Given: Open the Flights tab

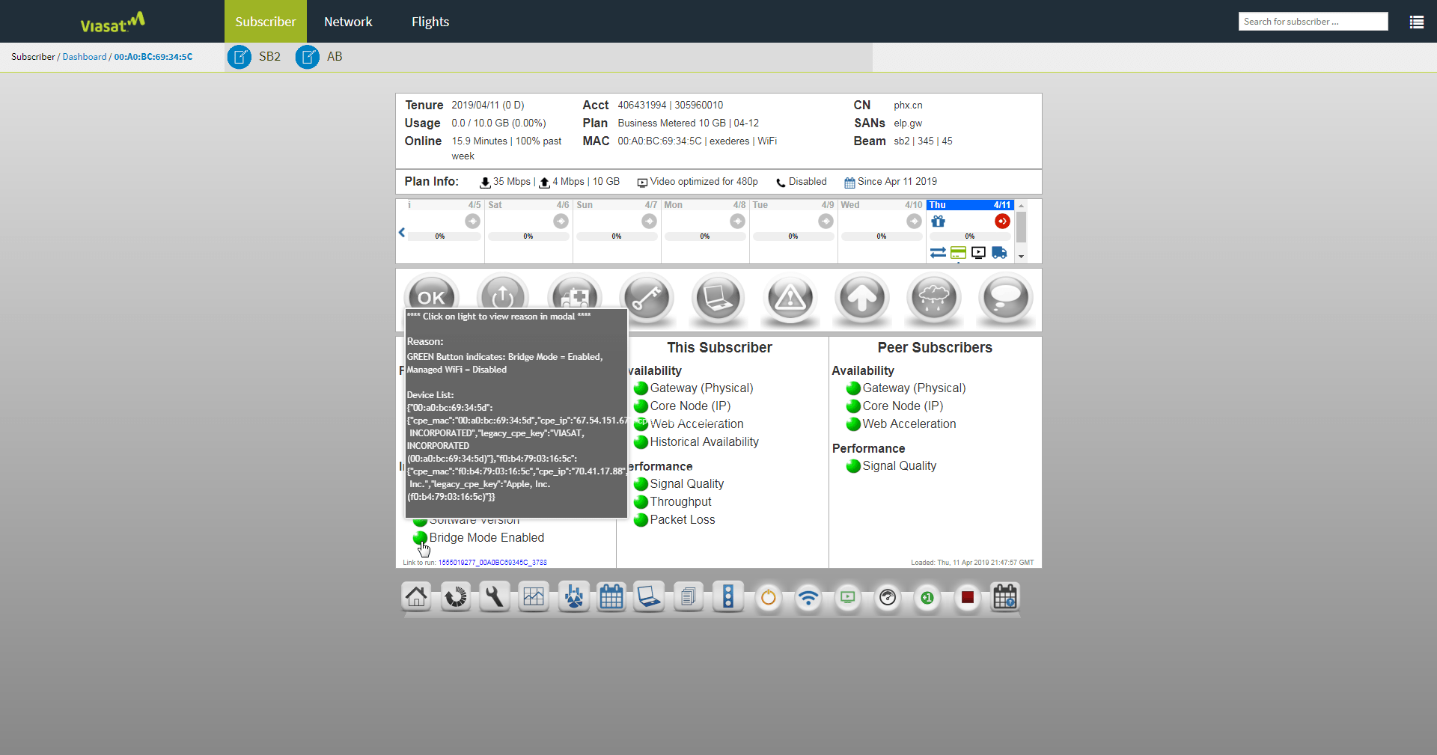Looking at the screenshot, I should (430, 21).
